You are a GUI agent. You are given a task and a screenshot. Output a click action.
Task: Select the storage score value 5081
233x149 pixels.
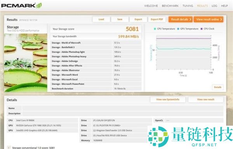132,29
